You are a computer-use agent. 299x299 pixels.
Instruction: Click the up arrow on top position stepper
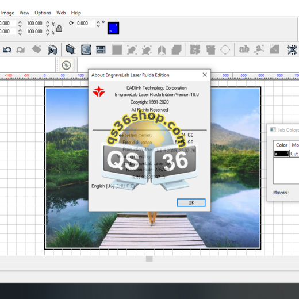click(x=20, y=22)
